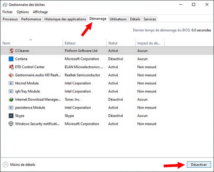Click Tonec Inc. publisher cell
This screenshot has width=214, height=172.
coord(72,100)
